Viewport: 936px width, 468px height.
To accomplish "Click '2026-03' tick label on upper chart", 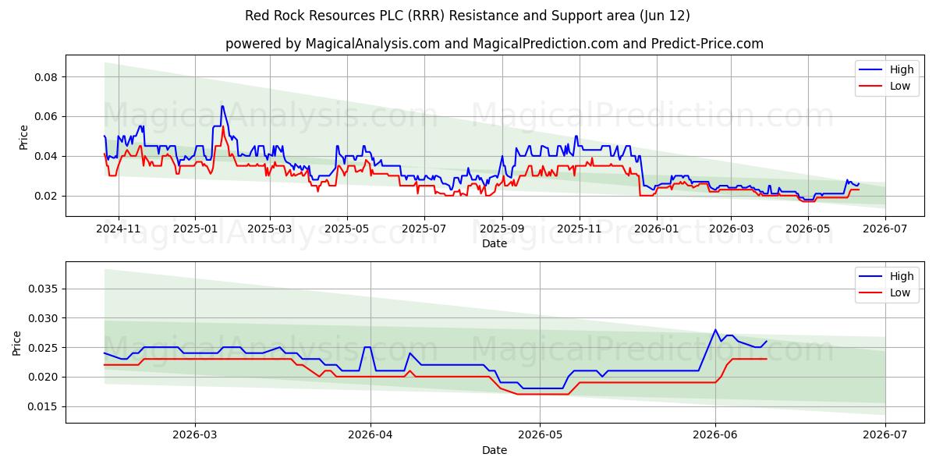I will click(x=731, y=229).
